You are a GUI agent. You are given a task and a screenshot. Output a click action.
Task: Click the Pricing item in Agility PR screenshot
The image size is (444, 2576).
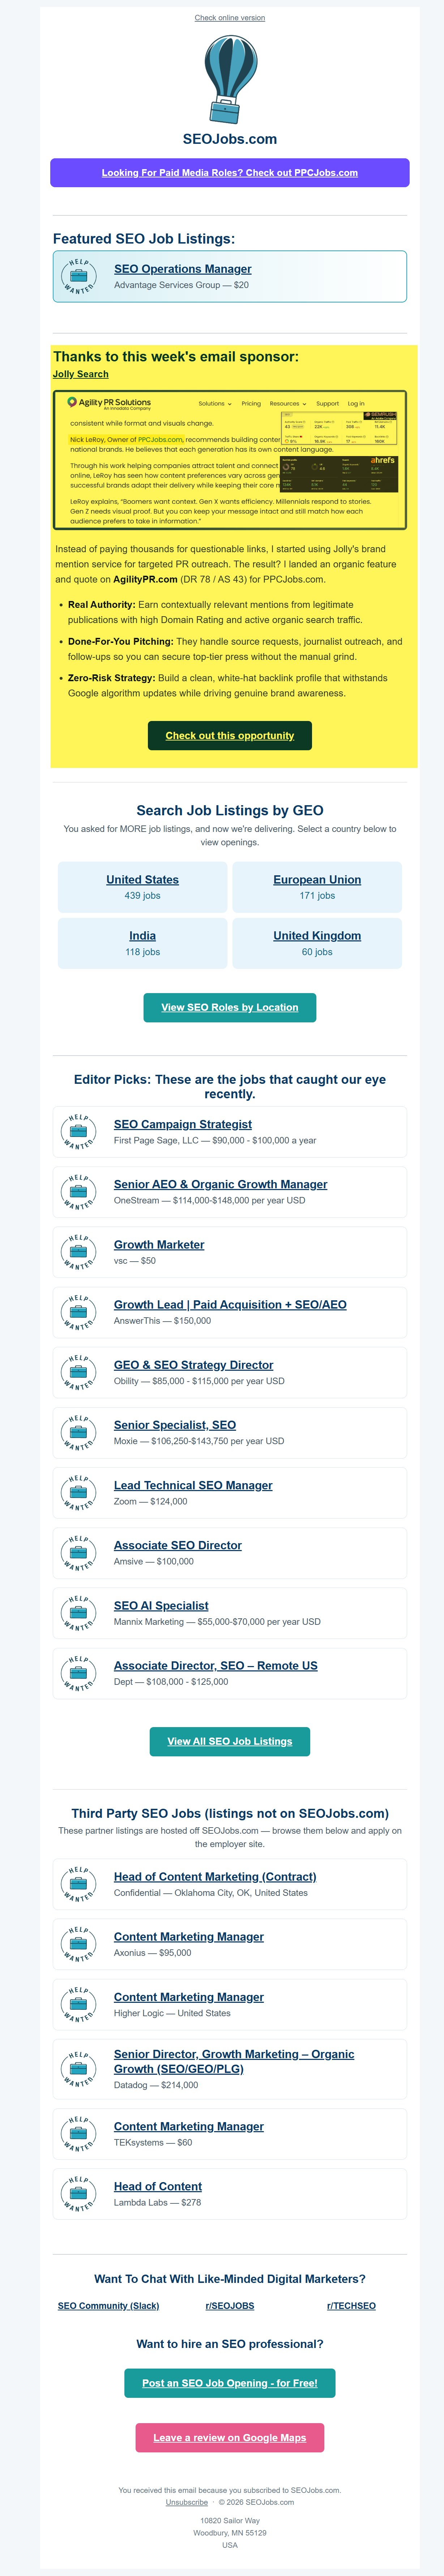pyautogui.click(x=251, y=404)
